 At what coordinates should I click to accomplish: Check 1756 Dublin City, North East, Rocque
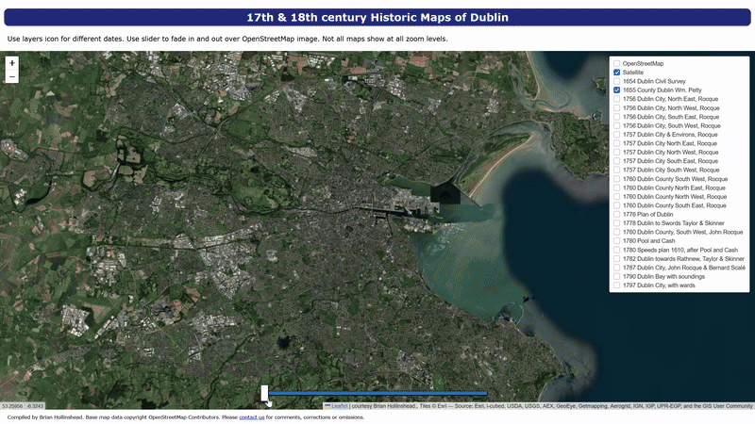click(x=617, y=99)
